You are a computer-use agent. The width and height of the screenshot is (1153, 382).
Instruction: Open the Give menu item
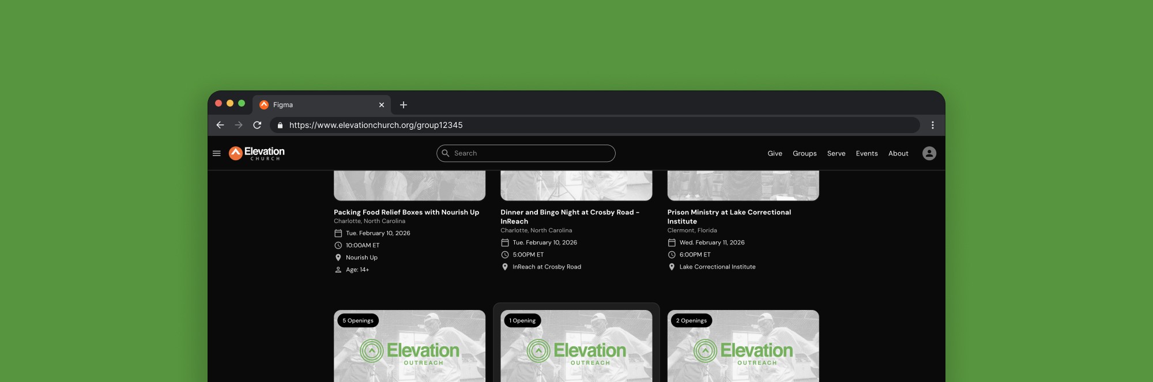tap(775, 153)
